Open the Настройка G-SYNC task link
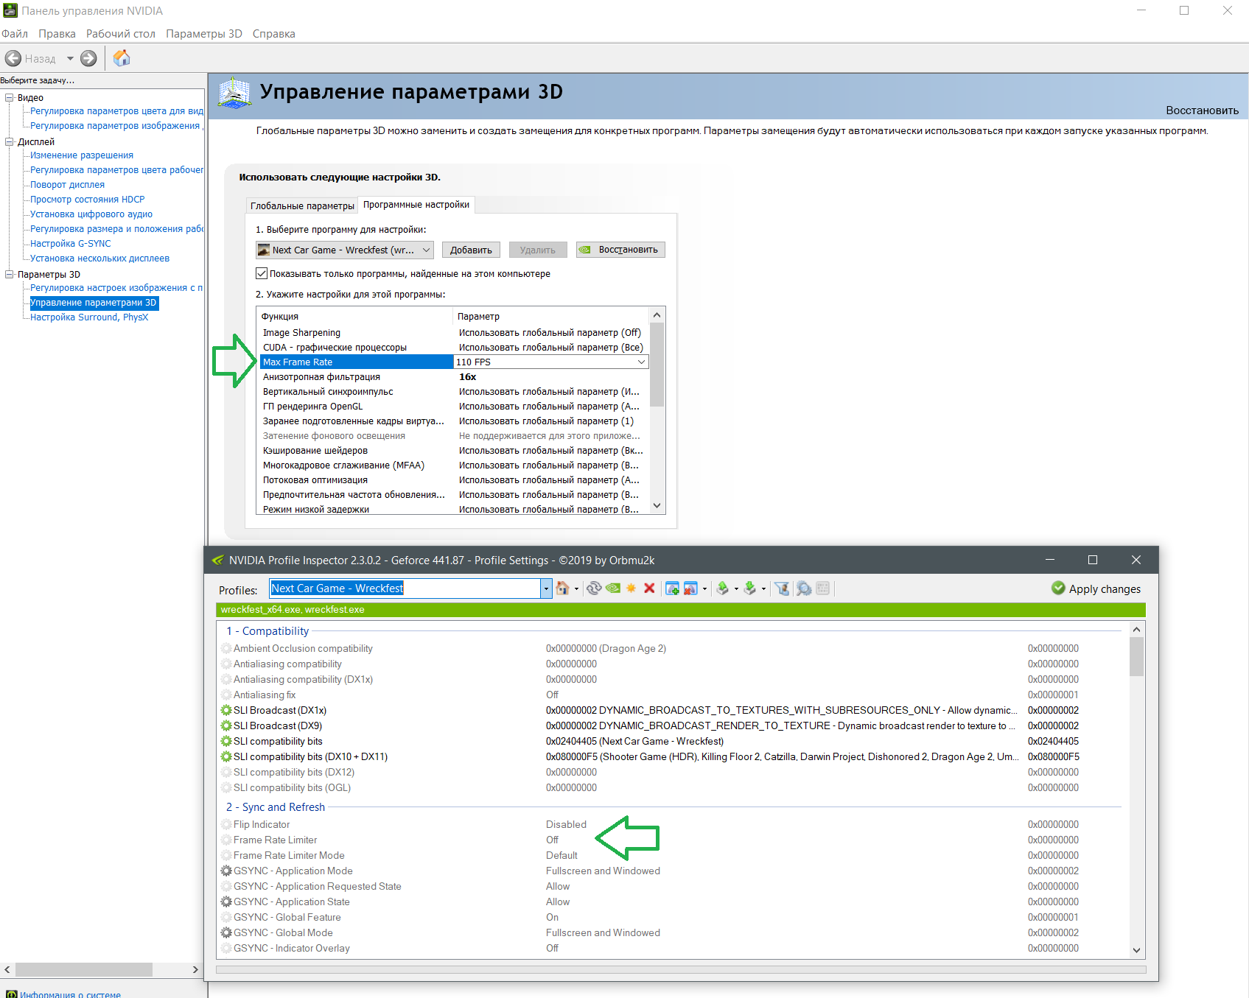Screen dimensions: 1249x998 (x=71, y=244)
